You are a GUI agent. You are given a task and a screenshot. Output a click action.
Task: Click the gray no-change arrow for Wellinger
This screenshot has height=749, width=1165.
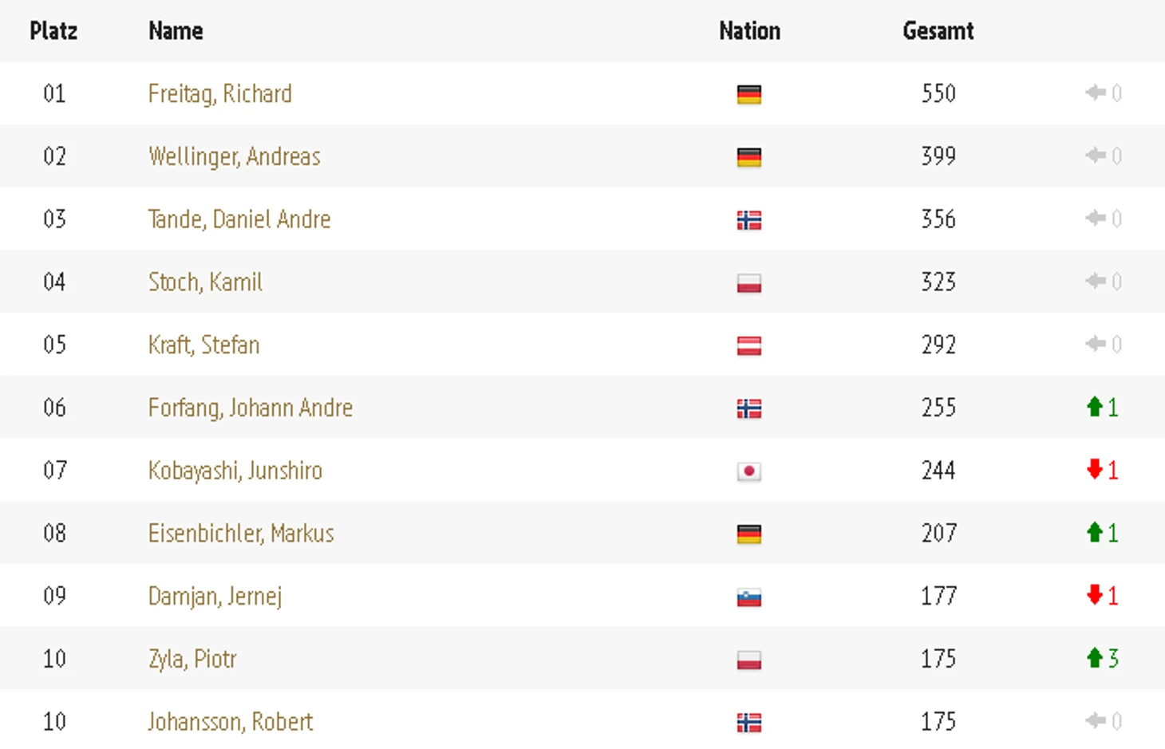coord(1096,156)
